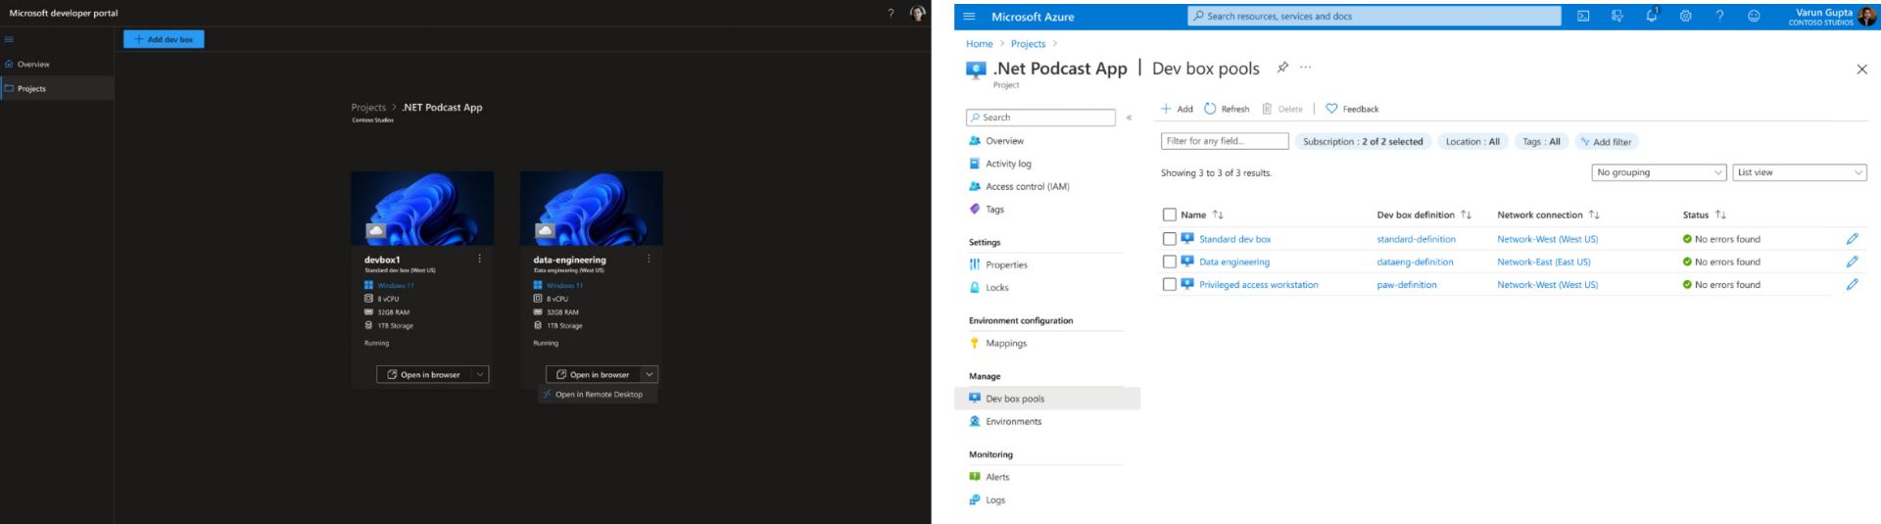Image resolution: width=1881 pixels, height=524 pixels.
Task: Check the Privileged access workstation row checkbox
Action: pyautogui.click(x=1169, y=285)
